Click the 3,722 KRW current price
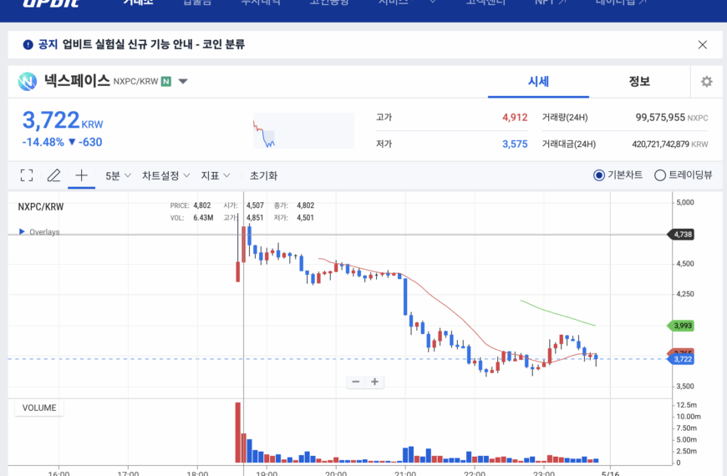727x476 pixels. point(63,120)
